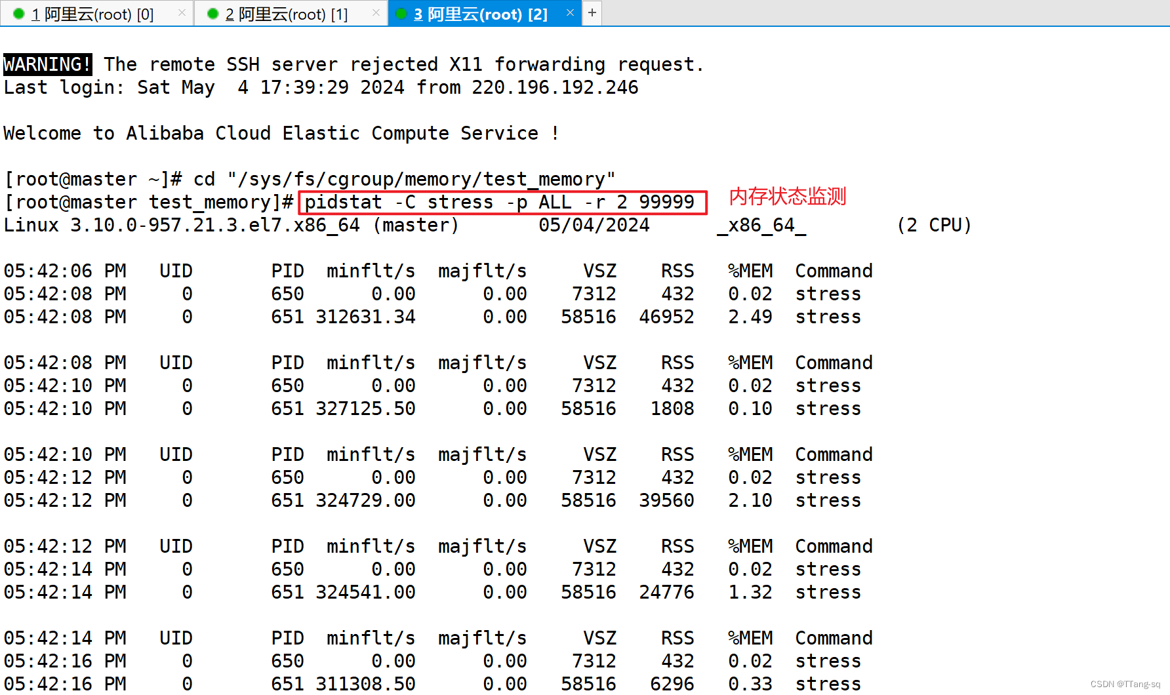Click green status dot on tab 2
This screenshot has width=1170, height=695.
[213, 14]
